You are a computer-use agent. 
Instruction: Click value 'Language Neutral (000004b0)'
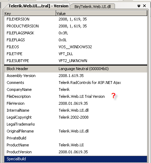(83, 69)
